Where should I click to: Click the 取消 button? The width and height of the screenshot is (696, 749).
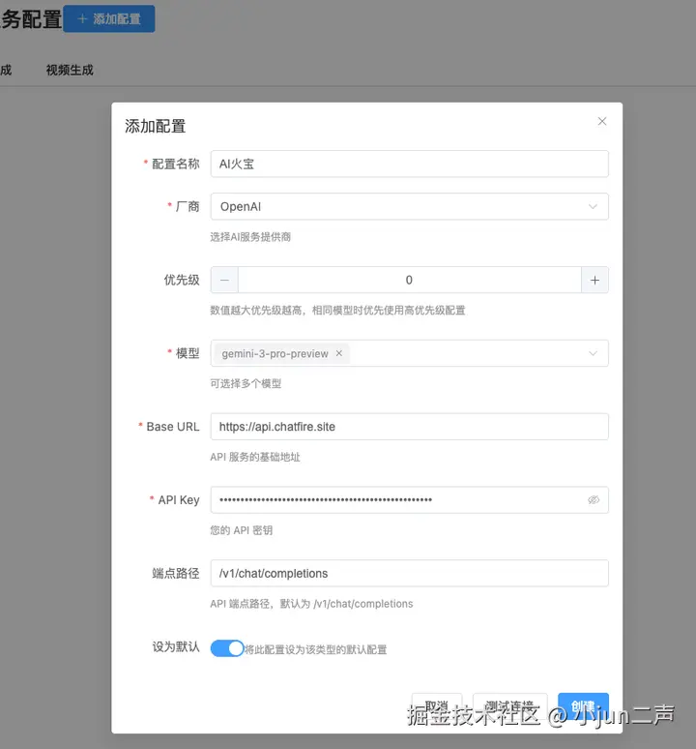(x=437, y=706)
